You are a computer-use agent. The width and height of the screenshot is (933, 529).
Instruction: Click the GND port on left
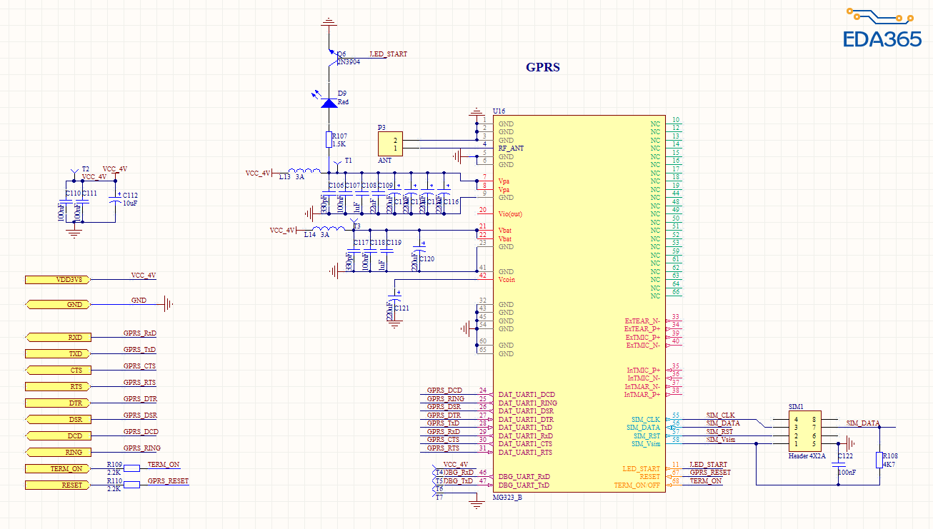(x=58, y=305)
